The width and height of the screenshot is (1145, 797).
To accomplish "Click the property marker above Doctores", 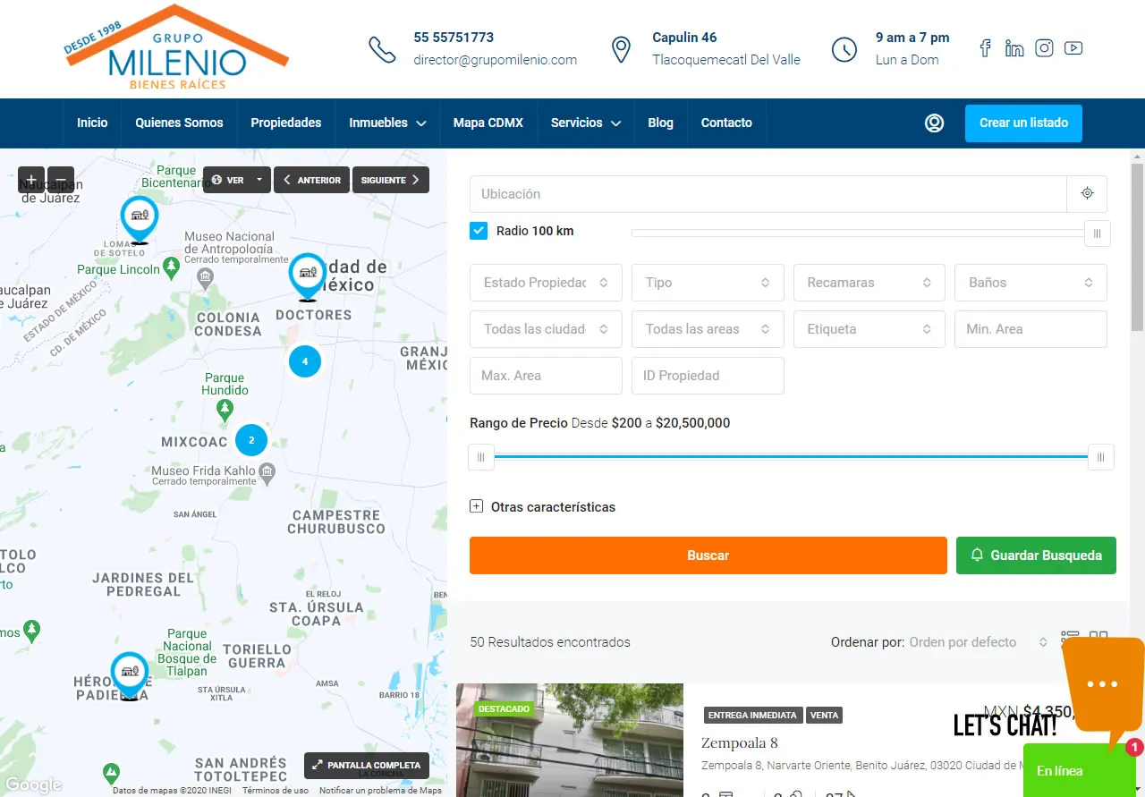I will click(x=308, y=276).
